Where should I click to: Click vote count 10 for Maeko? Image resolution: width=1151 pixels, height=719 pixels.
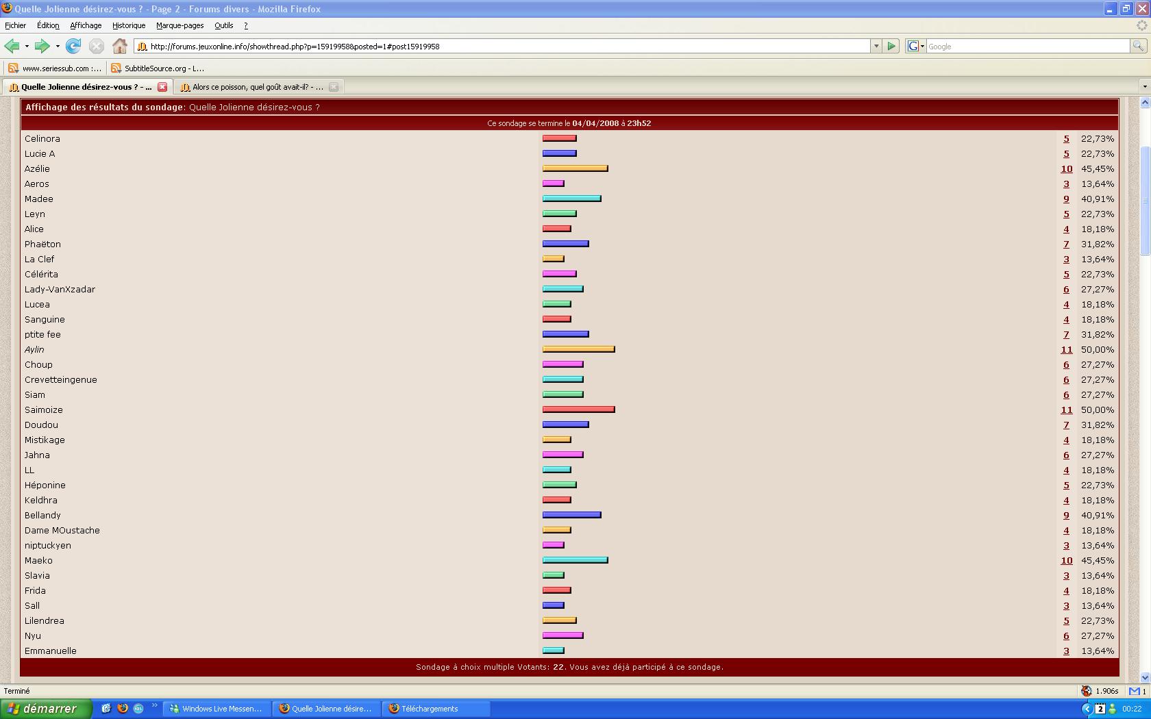[x=1067, y=560]
